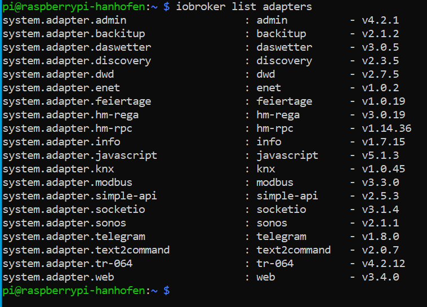The width and height of the screenshot is (427, 307).
Task: Click the typed command 'iobroker list adapters'
Action: coord(244,7)
